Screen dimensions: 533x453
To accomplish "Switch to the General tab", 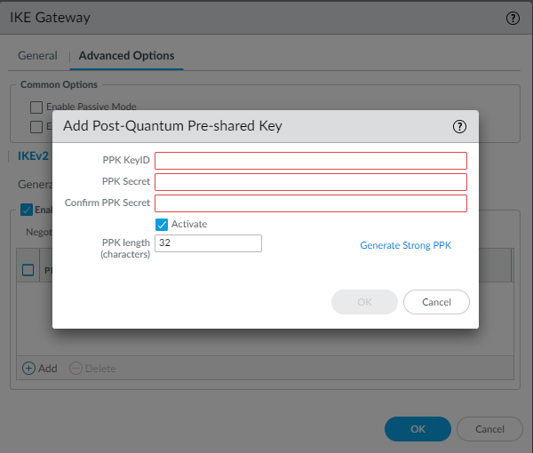I will tap(37, 55).
